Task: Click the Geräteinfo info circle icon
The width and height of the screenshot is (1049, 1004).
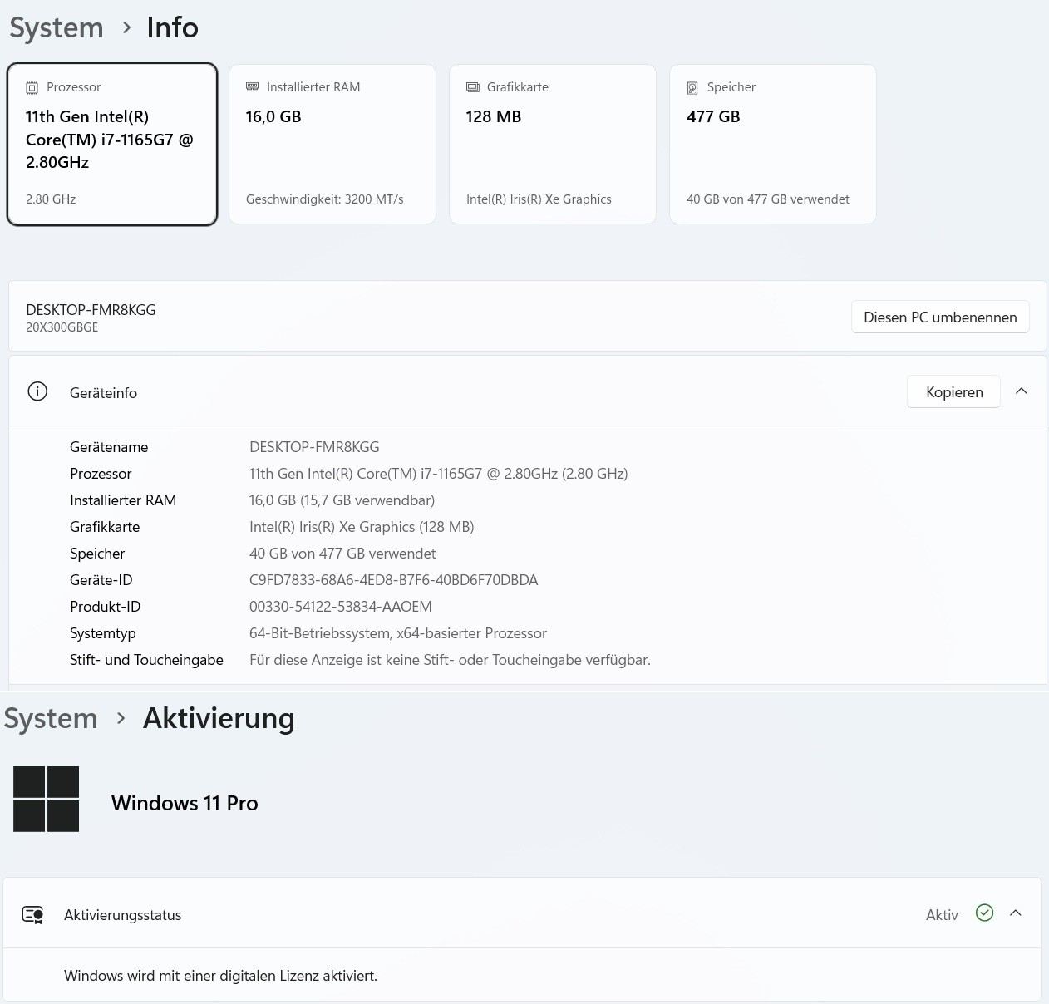Action: (37, 391)
